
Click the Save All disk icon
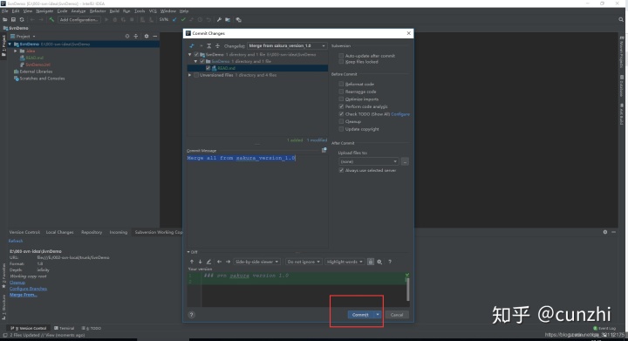(13, 19)
